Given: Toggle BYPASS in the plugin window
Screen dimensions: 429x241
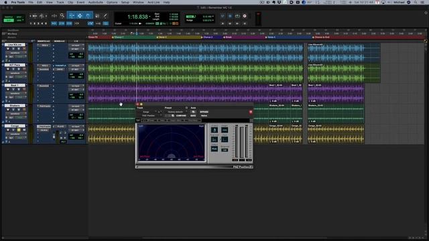Looking at the screenshot, I should pyautogui.click(x=204, y=112).
